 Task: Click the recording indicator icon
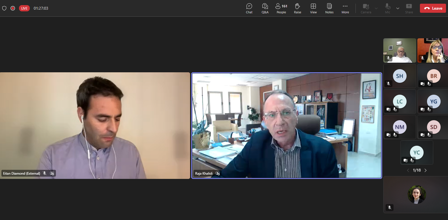pyautogui.click(x=13, y=8)
